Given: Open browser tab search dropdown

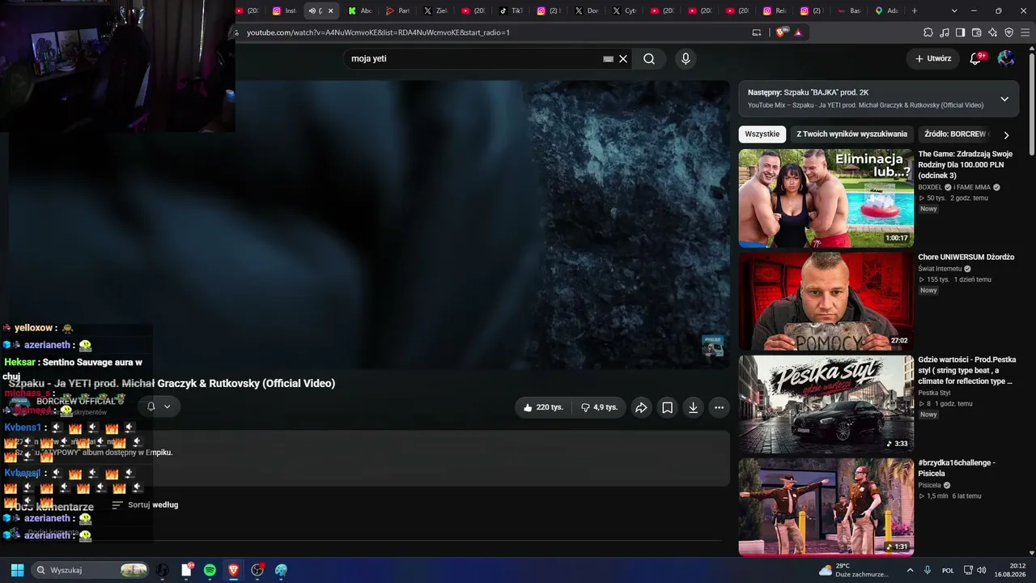Looking at the screenshot, I should (954, 11).
